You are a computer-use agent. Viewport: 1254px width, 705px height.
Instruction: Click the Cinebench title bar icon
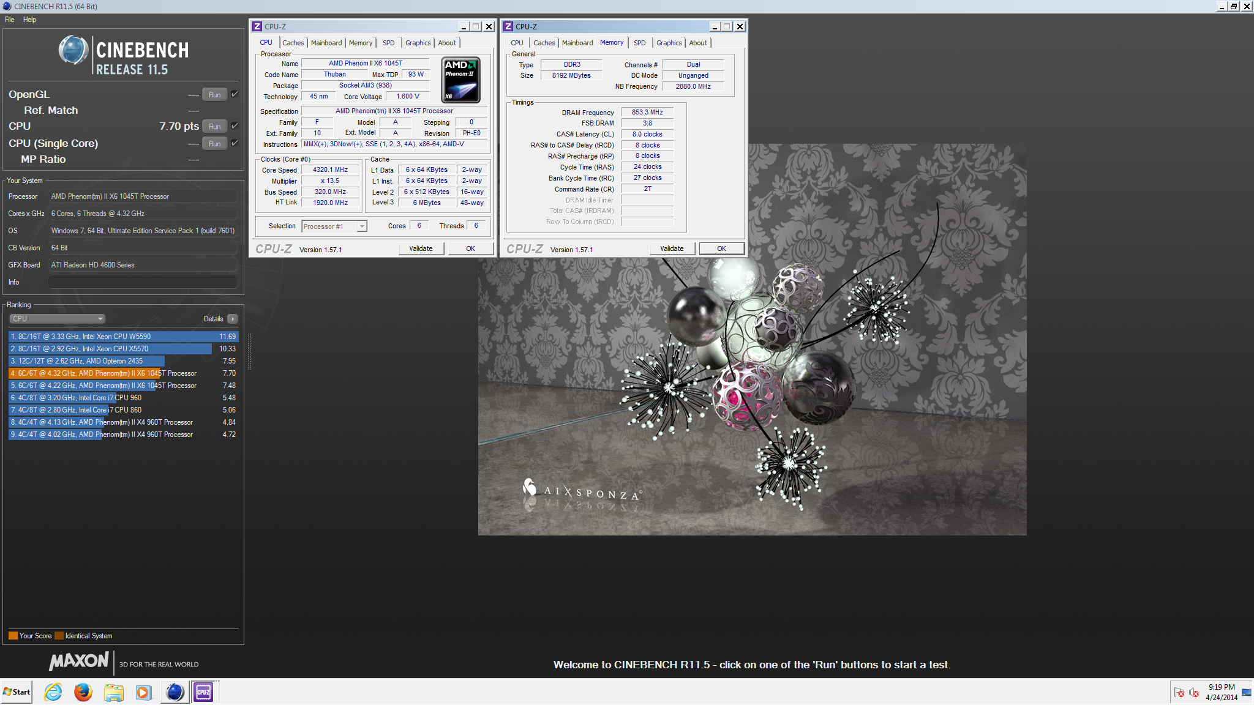pyautogui.click(x=7, y=6)
